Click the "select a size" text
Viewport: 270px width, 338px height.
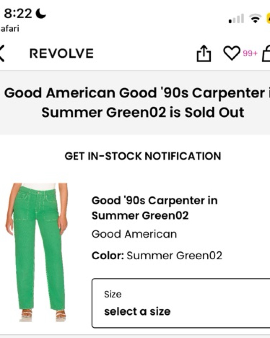click(x=137, y=312)
